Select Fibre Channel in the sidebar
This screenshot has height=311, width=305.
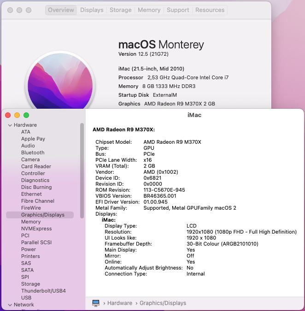[x=38, y=201]
